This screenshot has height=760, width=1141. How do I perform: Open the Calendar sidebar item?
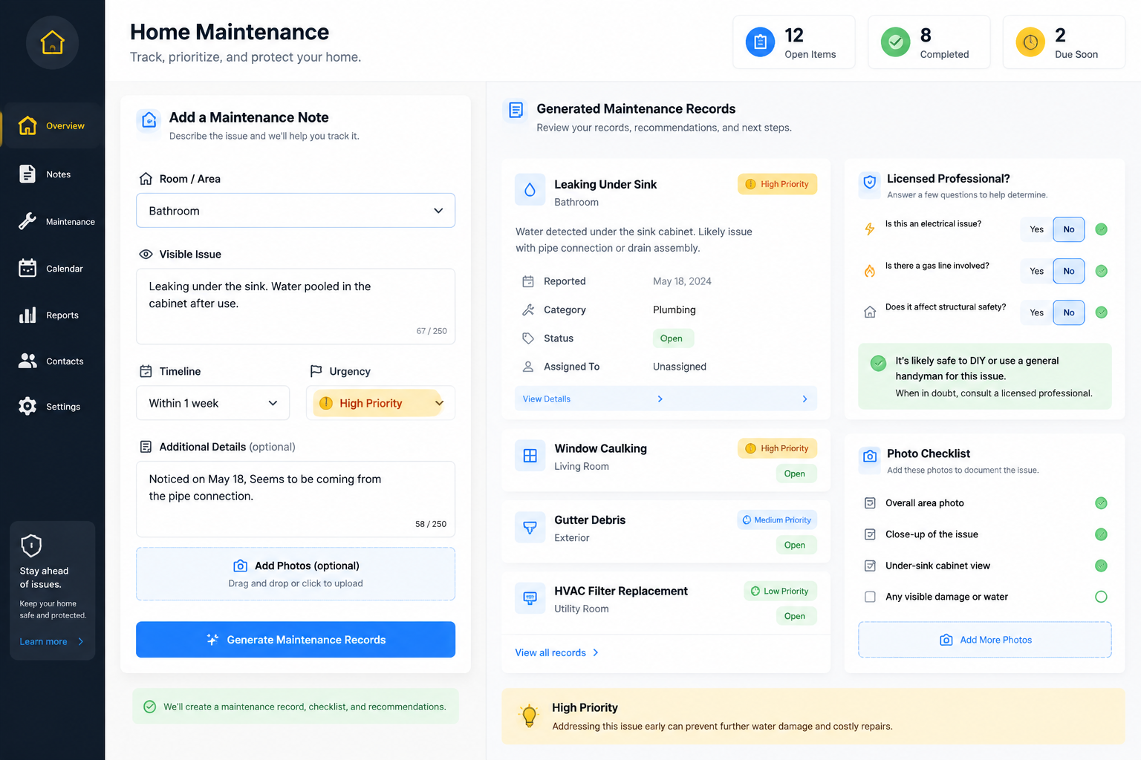[x=52, y=268]
